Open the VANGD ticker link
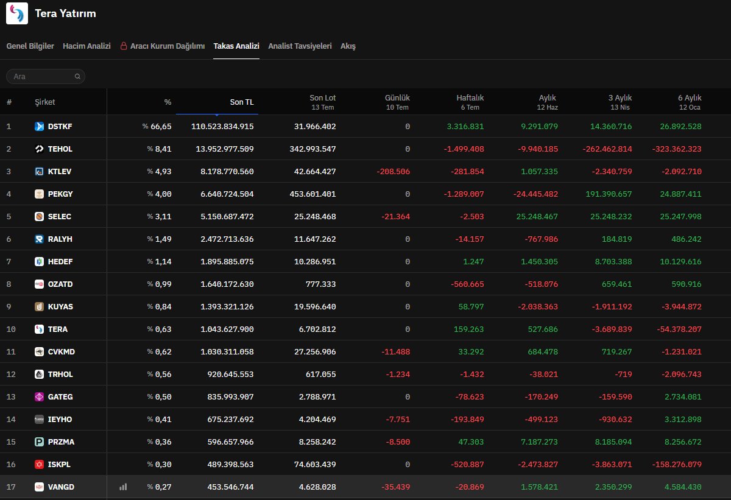Image resolution: width=731 pixels, height=500 pixels. pos(61,487)
